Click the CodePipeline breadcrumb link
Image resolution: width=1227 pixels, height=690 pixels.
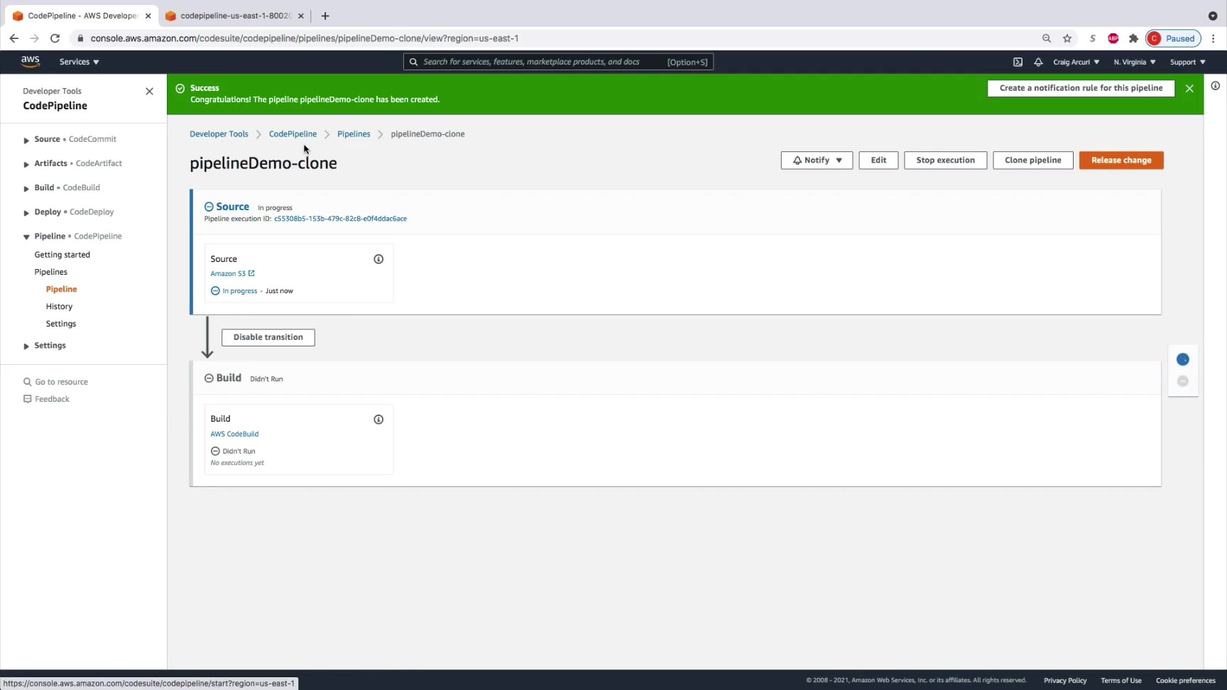tap(293, 134)
